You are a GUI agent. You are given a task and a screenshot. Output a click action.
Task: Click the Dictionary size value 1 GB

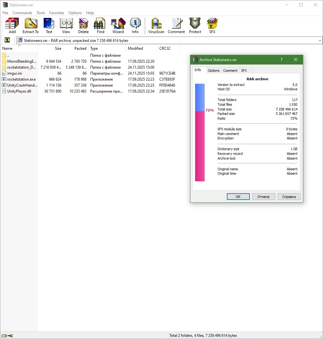294,149
